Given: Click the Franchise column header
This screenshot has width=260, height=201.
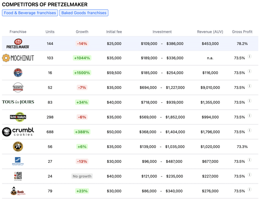Looking at the screenshot, I should 18,32.
